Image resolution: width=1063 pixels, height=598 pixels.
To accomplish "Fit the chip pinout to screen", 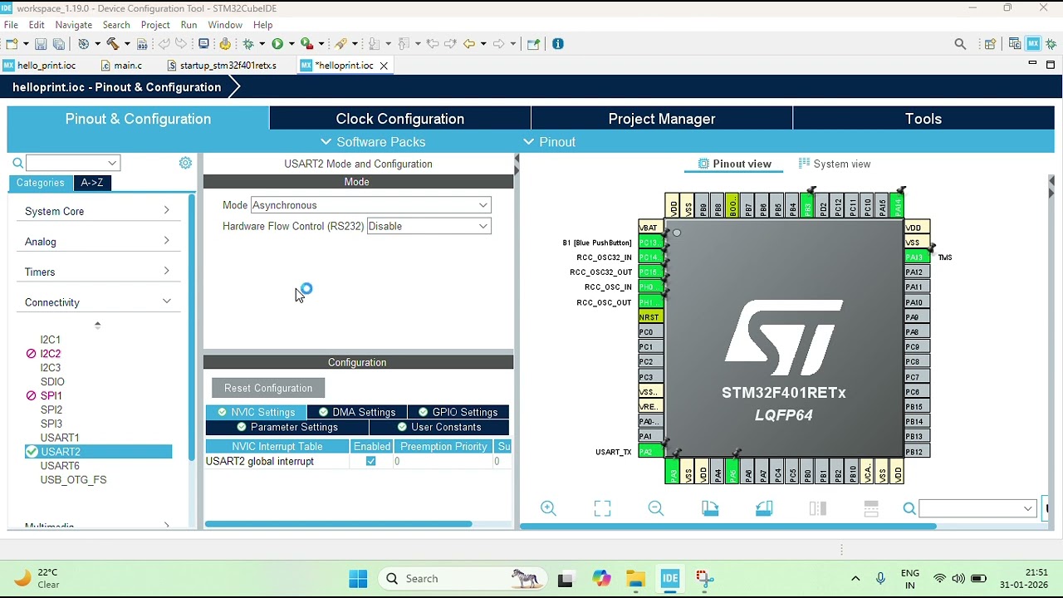I will click(x=602, y=508).
